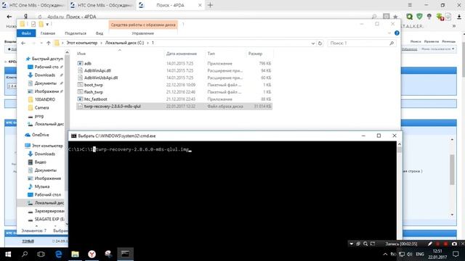Show hidden system tray icons chevron

385,254
